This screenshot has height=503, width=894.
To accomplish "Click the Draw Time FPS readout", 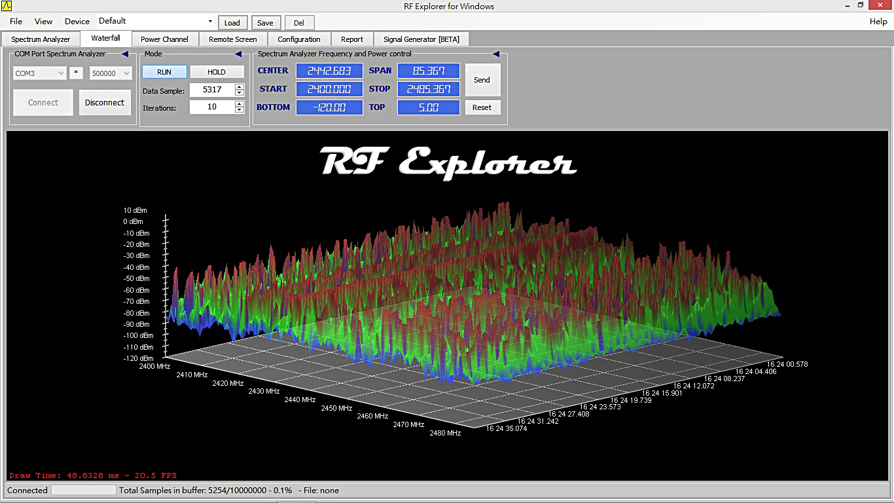I will [93, 475].
